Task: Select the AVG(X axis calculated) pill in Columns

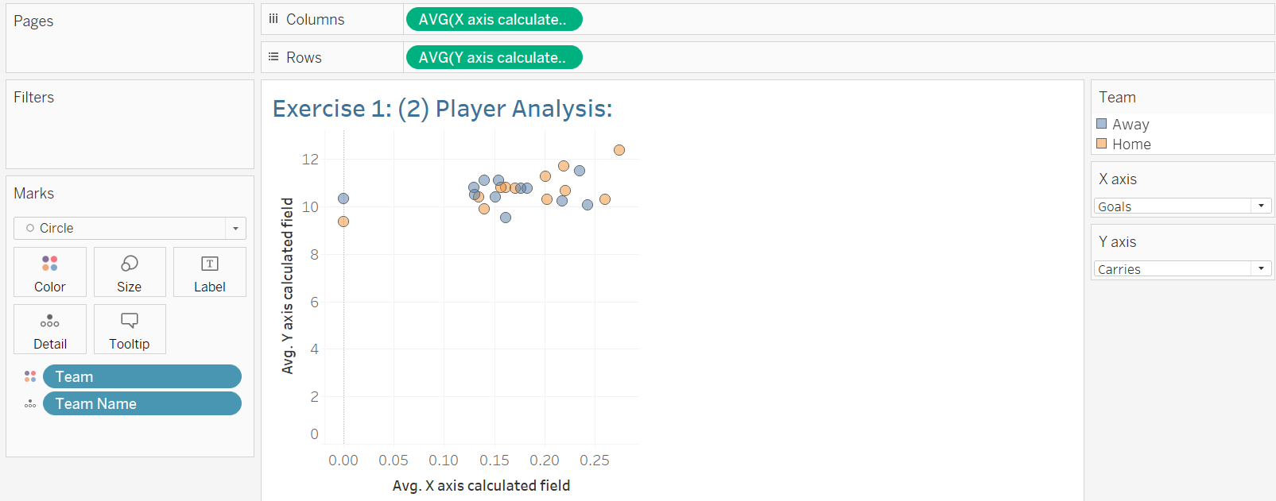Action: (494, 19)
